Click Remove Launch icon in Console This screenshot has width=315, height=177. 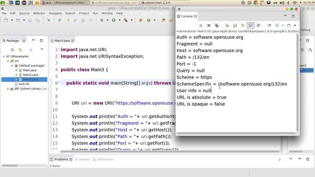209,26
